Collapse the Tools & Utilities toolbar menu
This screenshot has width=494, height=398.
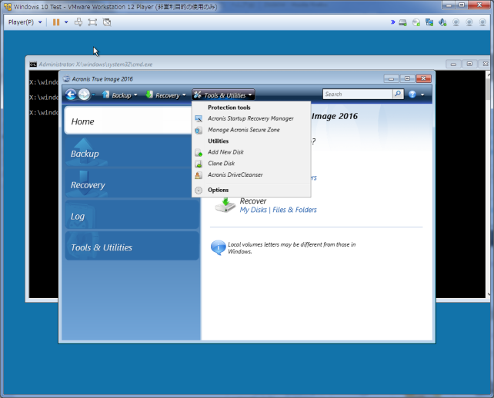[223, 95]
